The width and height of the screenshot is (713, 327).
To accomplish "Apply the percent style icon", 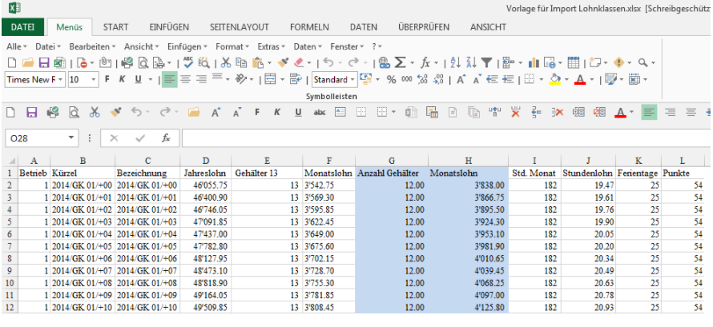I will (x=392, y=80).
